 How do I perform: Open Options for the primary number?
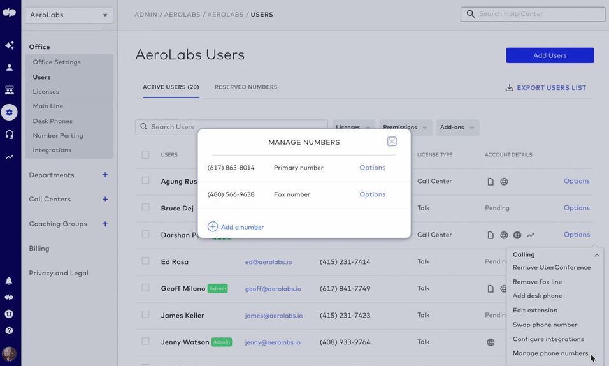[x=372, y=168]
